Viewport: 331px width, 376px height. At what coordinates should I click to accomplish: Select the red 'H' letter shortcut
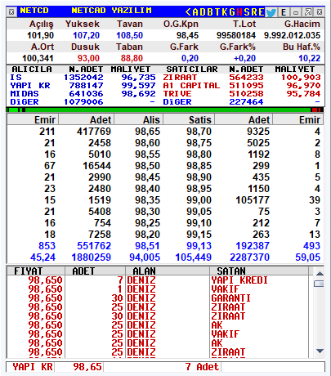239,12
